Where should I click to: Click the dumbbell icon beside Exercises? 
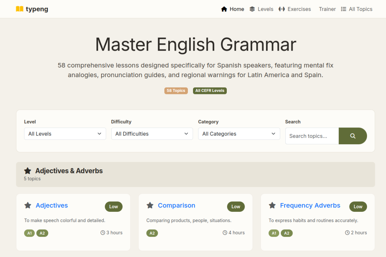click(x=282, y=9)
